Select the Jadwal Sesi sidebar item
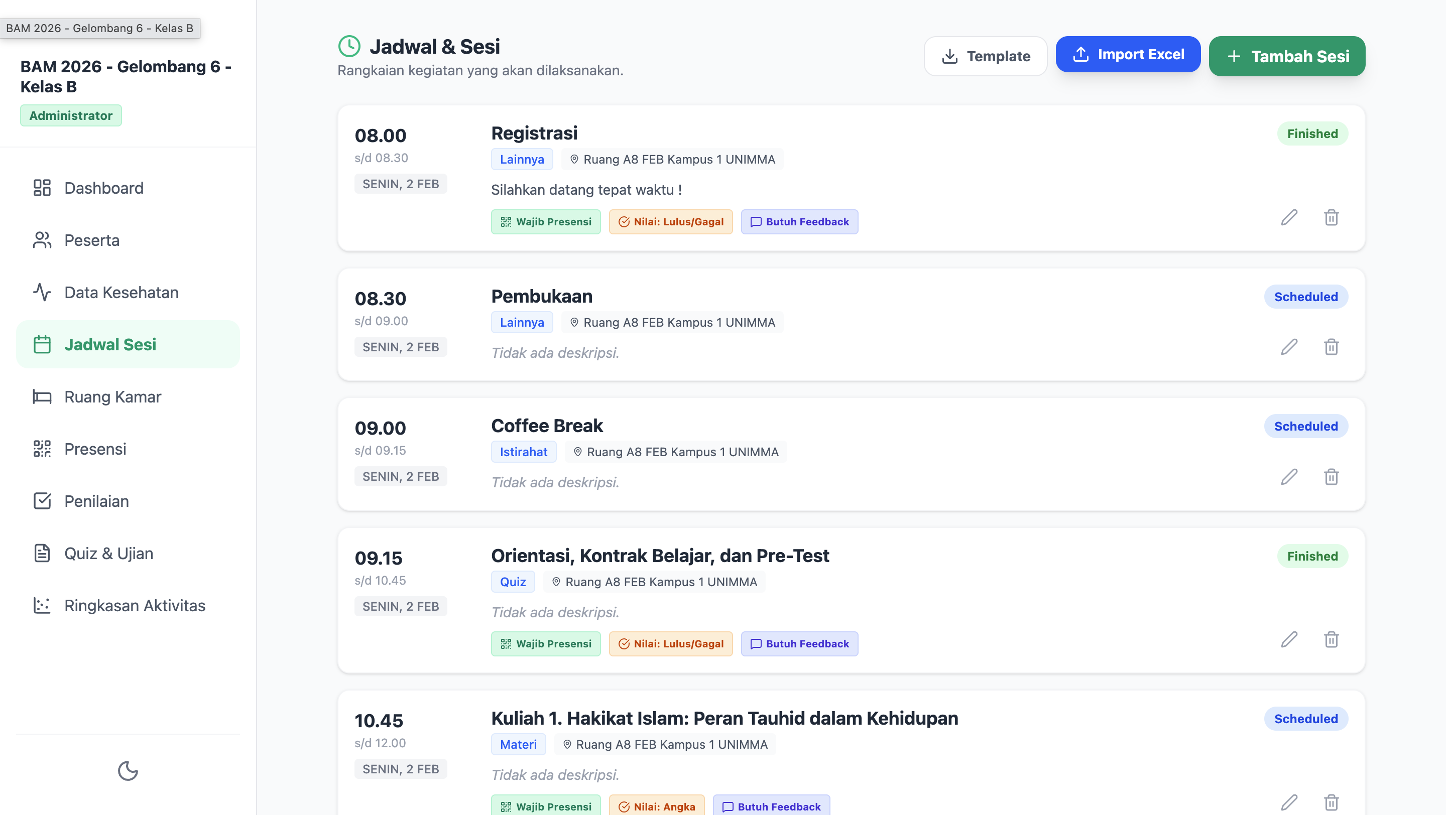Screen dimensions: 1446x815 click(128, 344)
